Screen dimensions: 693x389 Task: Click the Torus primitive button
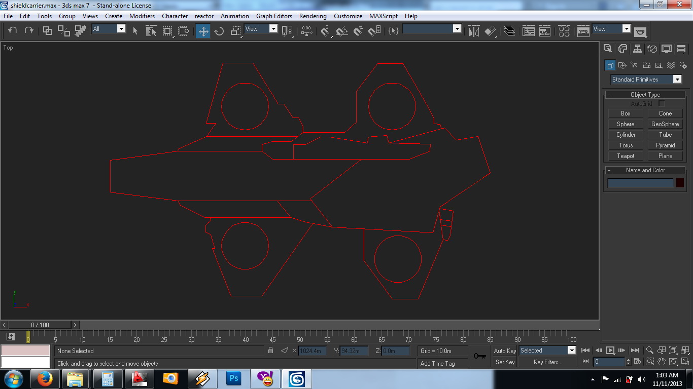[x=626, y=145]
